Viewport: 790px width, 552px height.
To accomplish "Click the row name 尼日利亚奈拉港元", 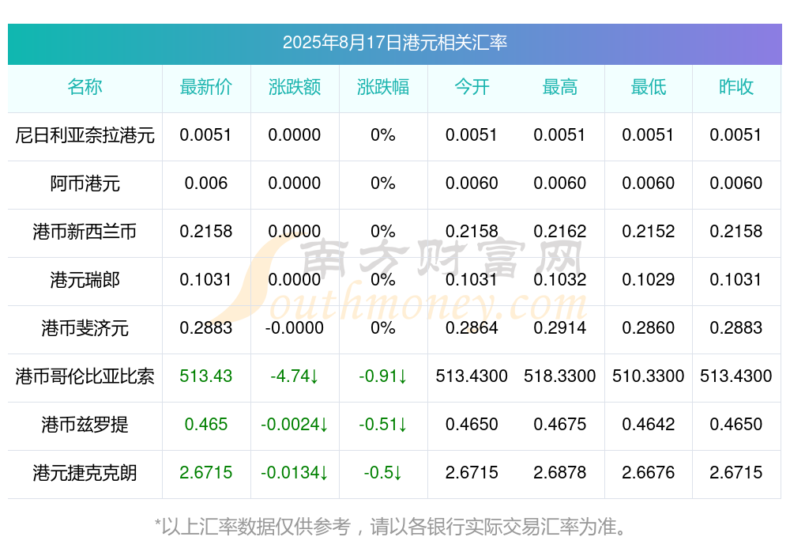I will [x=85, y=135].
